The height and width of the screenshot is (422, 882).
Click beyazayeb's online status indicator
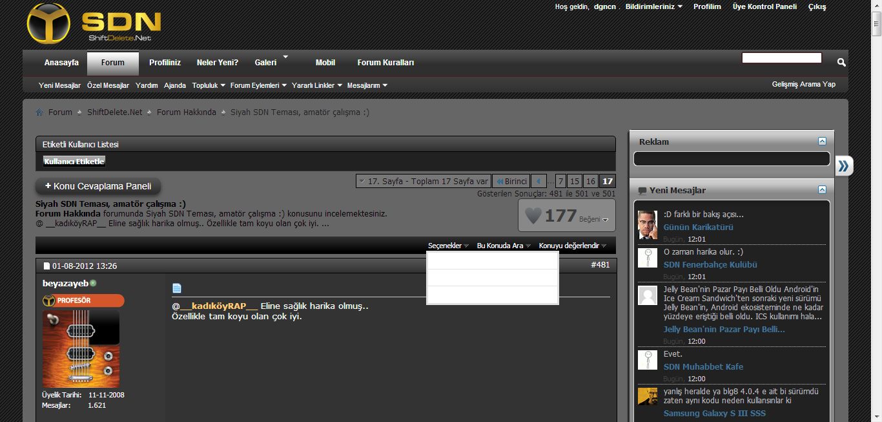[x=93, y=283]
